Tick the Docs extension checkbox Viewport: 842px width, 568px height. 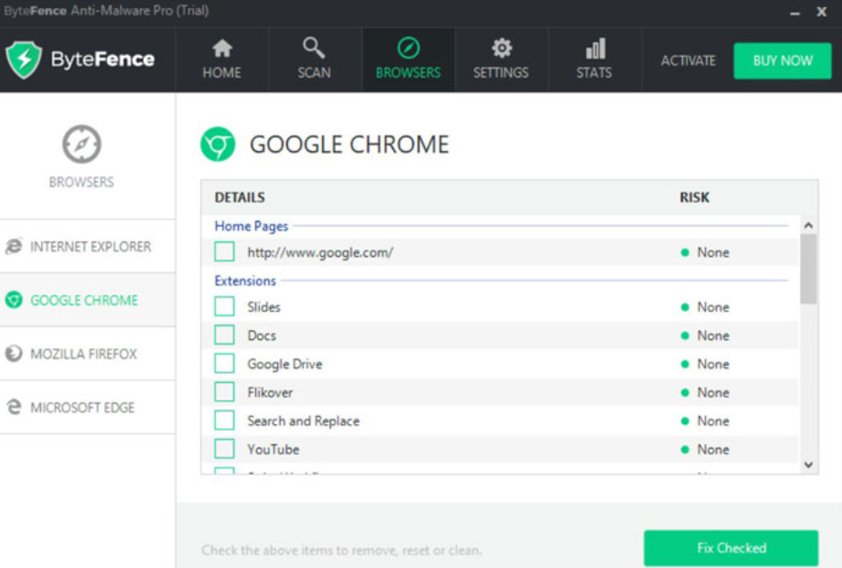pos(225,336)
